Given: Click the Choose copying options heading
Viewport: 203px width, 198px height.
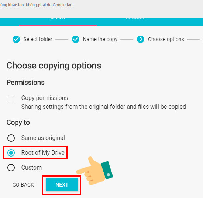Looking at the screenshot, I should click(54, 66).
